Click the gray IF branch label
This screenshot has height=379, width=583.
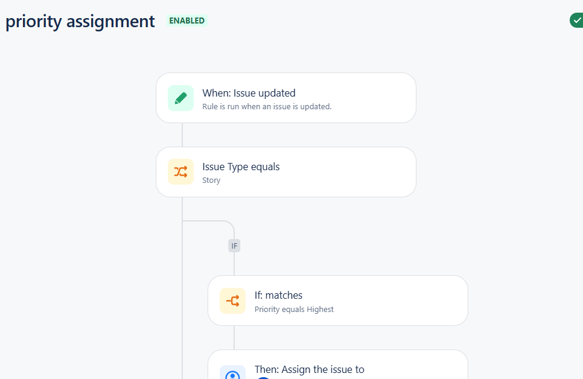click(x=234, y=246)
